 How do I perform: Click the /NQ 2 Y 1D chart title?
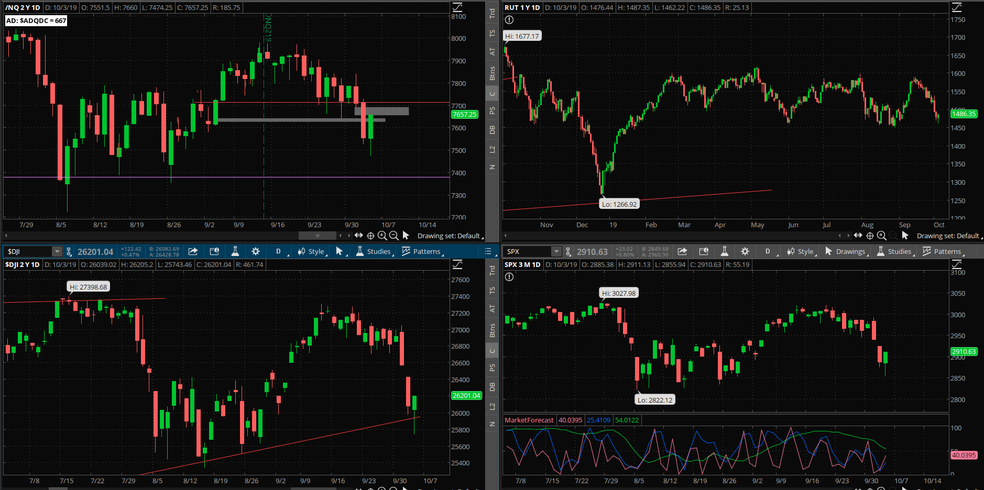coord(23,7)
